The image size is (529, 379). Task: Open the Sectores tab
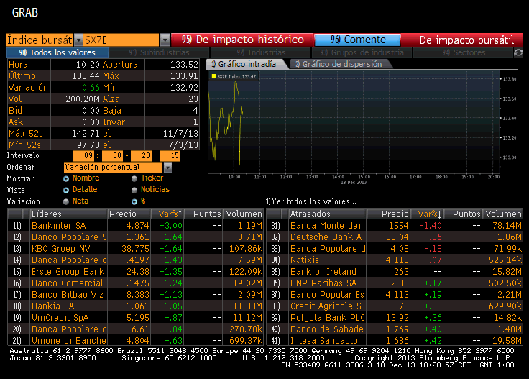(463, 52)
